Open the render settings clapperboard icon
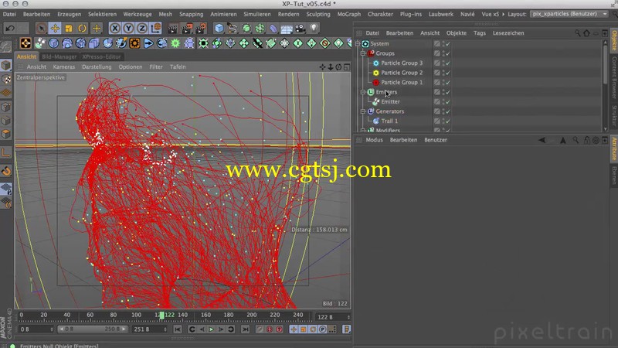This screenshot has width=618, height=348. [x=201, y=29]
